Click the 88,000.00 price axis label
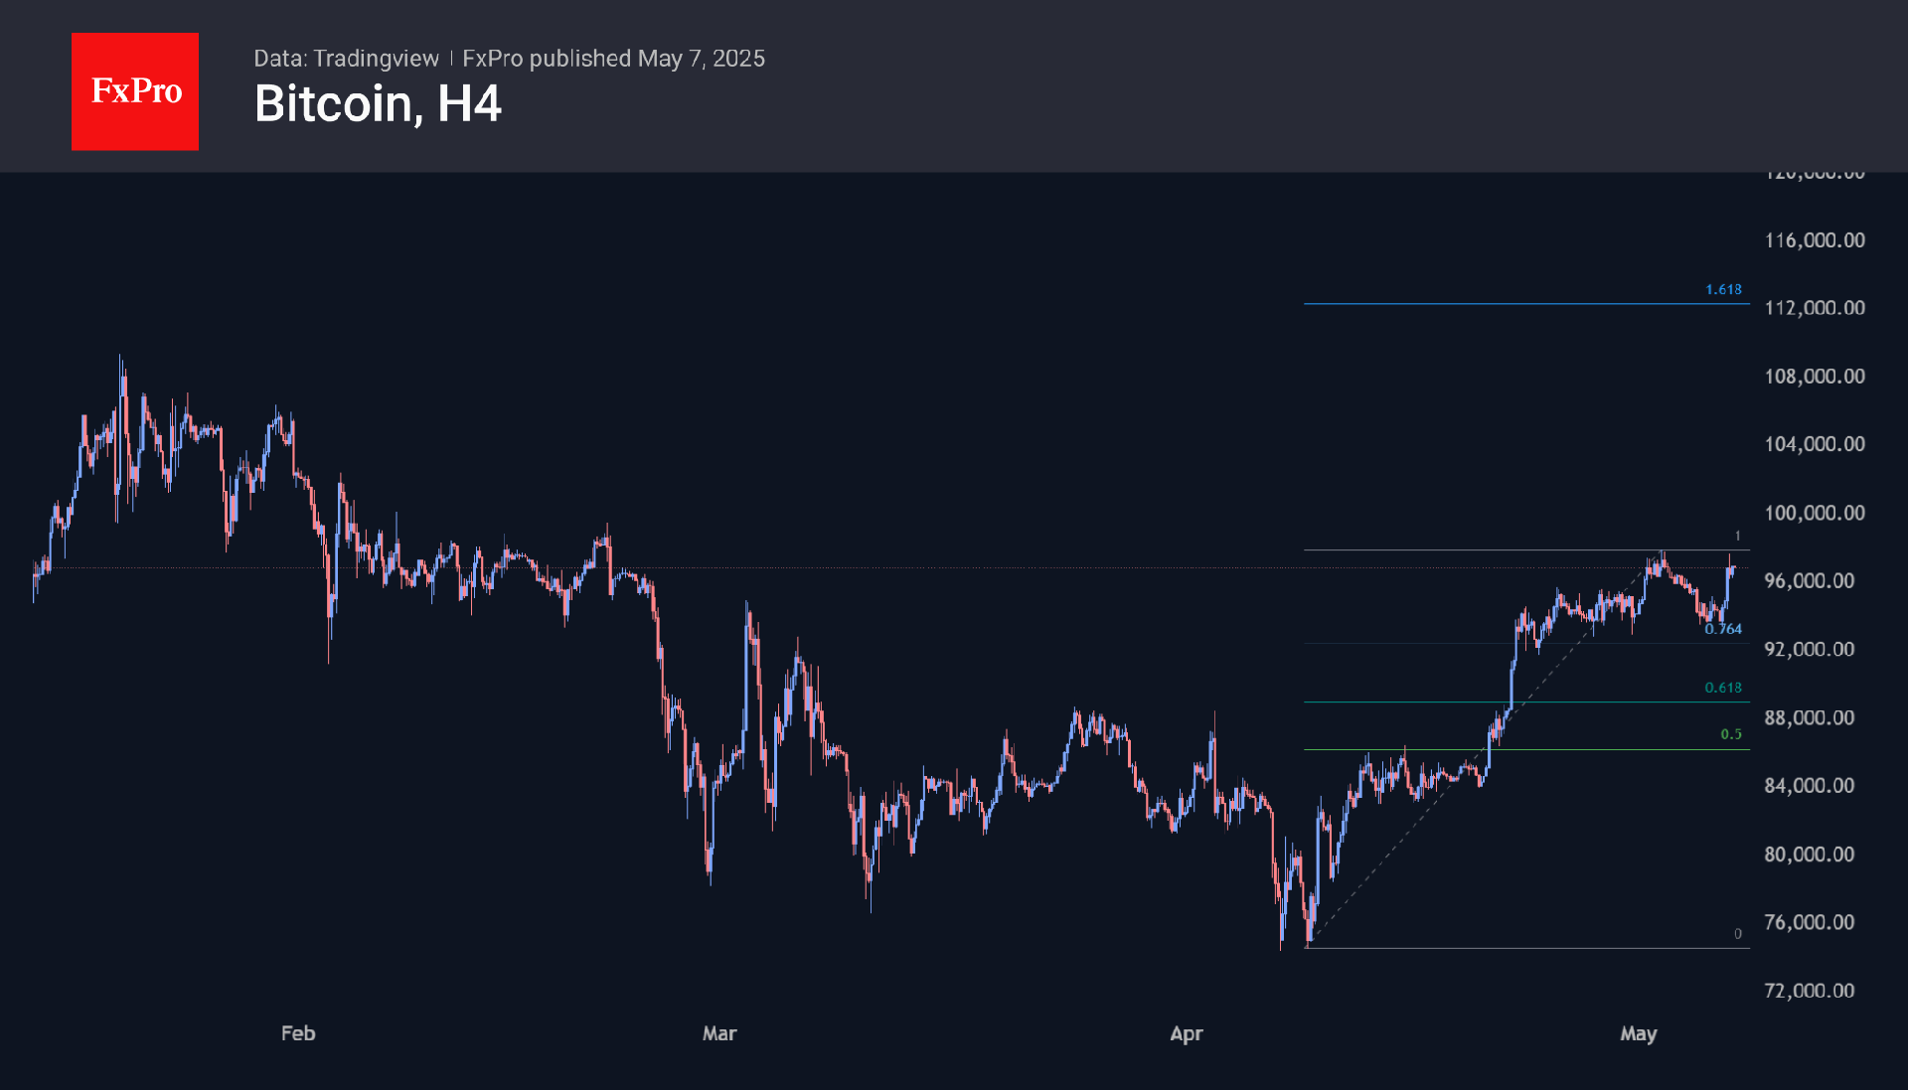1908x1090 pixels. point(1809,717)
